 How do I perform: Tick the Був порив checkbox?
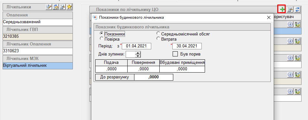[x=175, y=54]
